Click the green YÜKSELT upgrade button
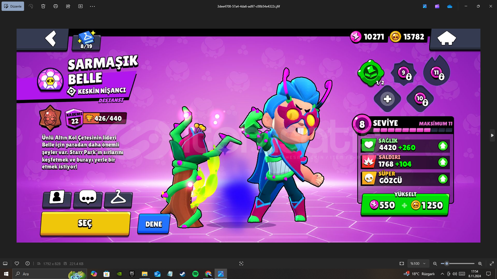The width and height of the screenshot is (497, 279). coord(405,205)
